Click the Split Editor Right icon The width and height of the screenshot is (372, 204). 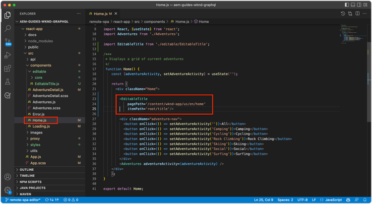357,13
